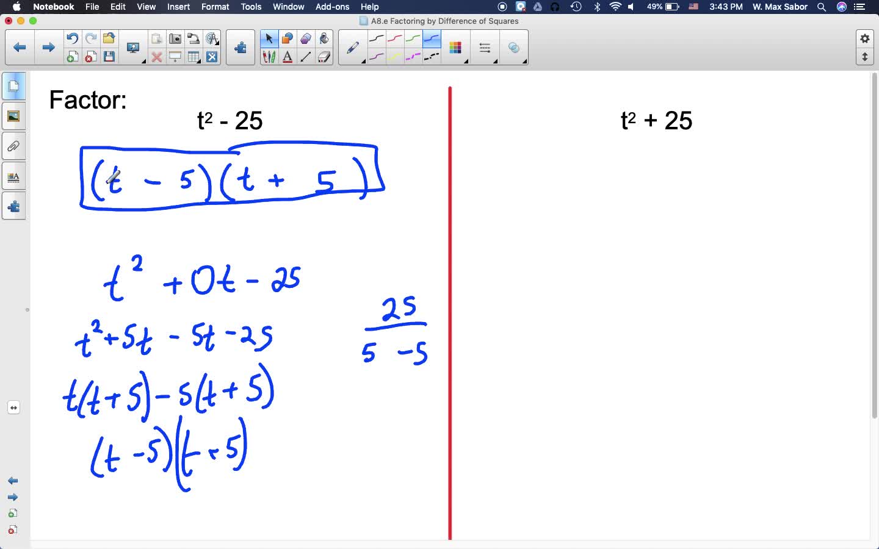
Task: Open the Format menu
Action: [215, 7]
